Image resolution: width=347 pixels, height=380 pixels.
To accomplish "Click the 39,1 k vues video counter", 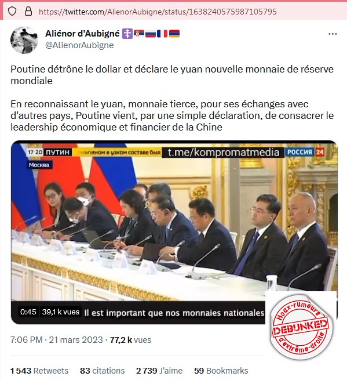I will pyautogui.click(x=61, y=312).
